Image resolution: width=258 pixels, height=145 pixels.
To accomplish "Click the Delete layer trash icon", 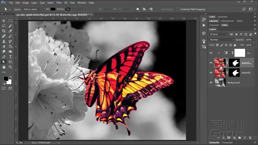I will [x=250, y=138].
